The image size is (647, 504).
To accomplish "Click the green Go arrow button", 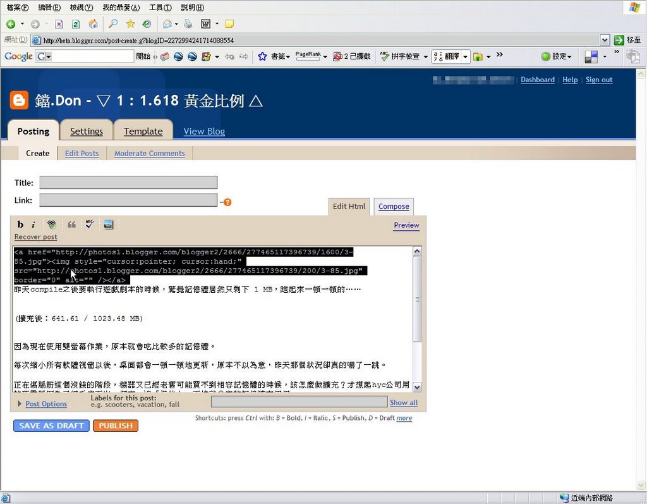I will [619, 40].
